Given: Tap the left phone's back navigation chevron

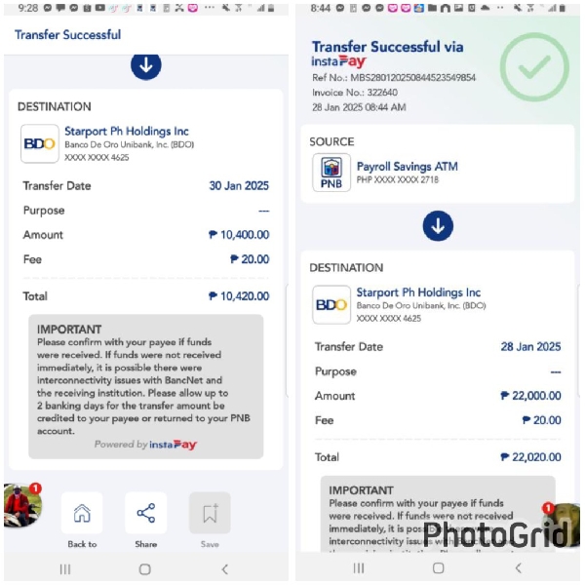Looking at the screenshot, I should [224, 569].
